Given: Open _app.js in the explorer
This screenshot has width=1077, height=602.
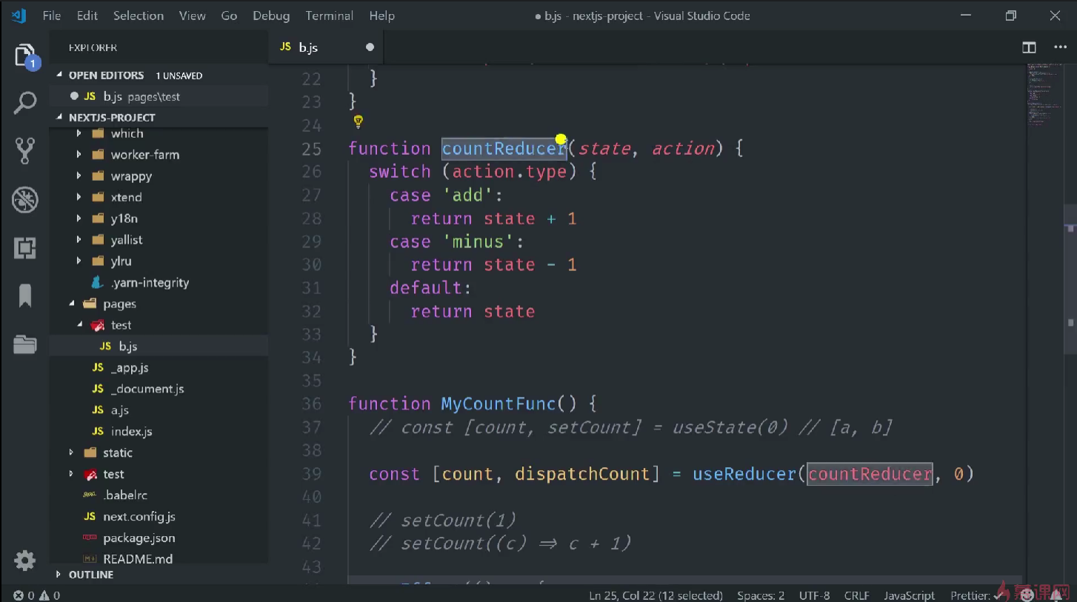Looking at the screenshot, I should [130, 368].
